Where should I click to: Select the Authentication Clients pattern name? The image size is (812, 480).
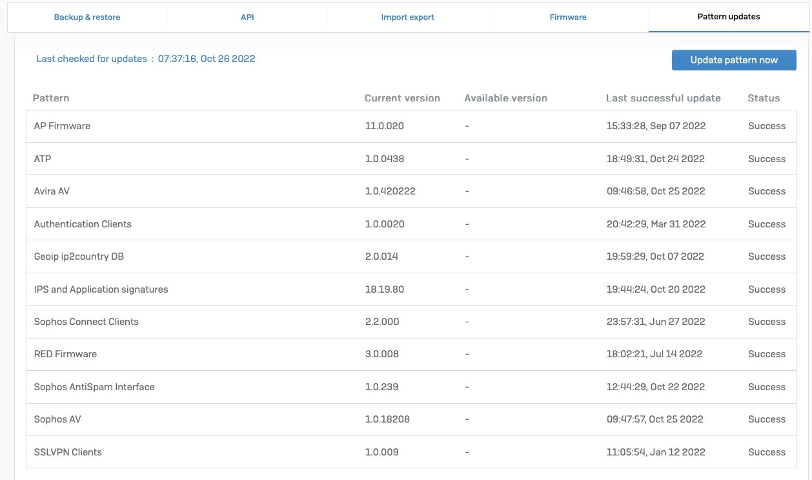pos(83,224)
